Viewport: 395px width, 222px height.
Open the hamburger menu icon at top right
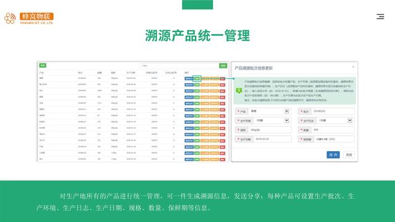click(x=380, y=17)
